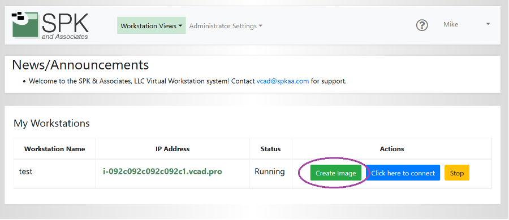Open the help question mark icon
The height and width of the screenshot is (220, 509).
[x=422, y=25]
